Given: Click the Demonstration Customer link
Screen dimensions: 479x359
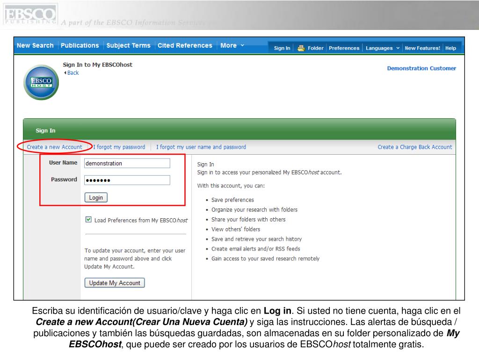Looking at the screenshot, I should [x=421, y=68].
